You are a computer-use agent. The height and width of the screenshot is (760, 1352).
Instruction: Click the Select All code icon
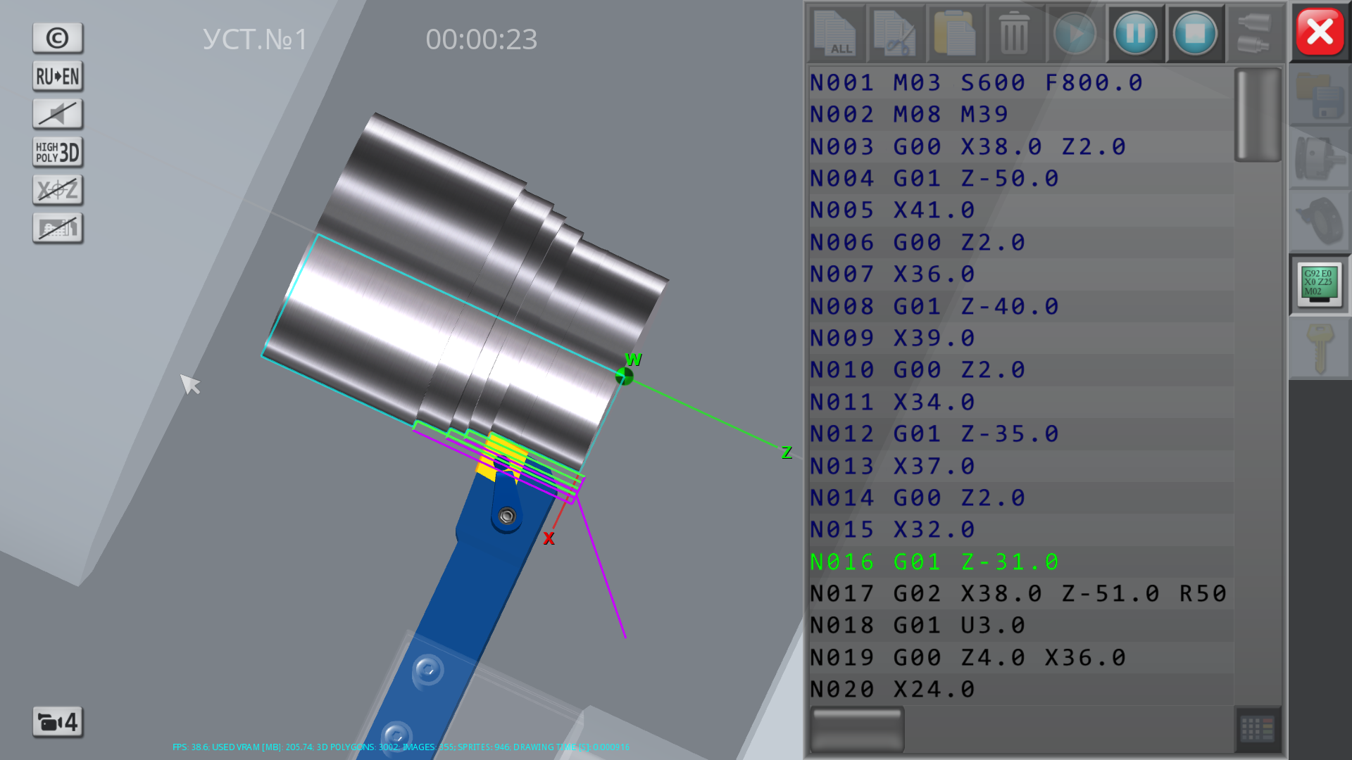click(836, 33)
